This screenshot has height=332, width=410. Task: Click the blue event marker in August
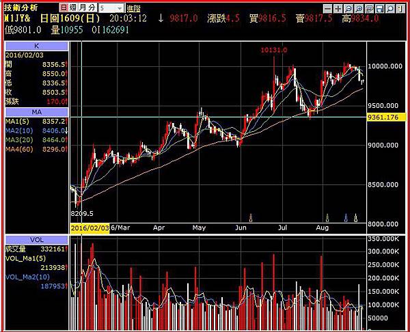(x=346, y=217)
